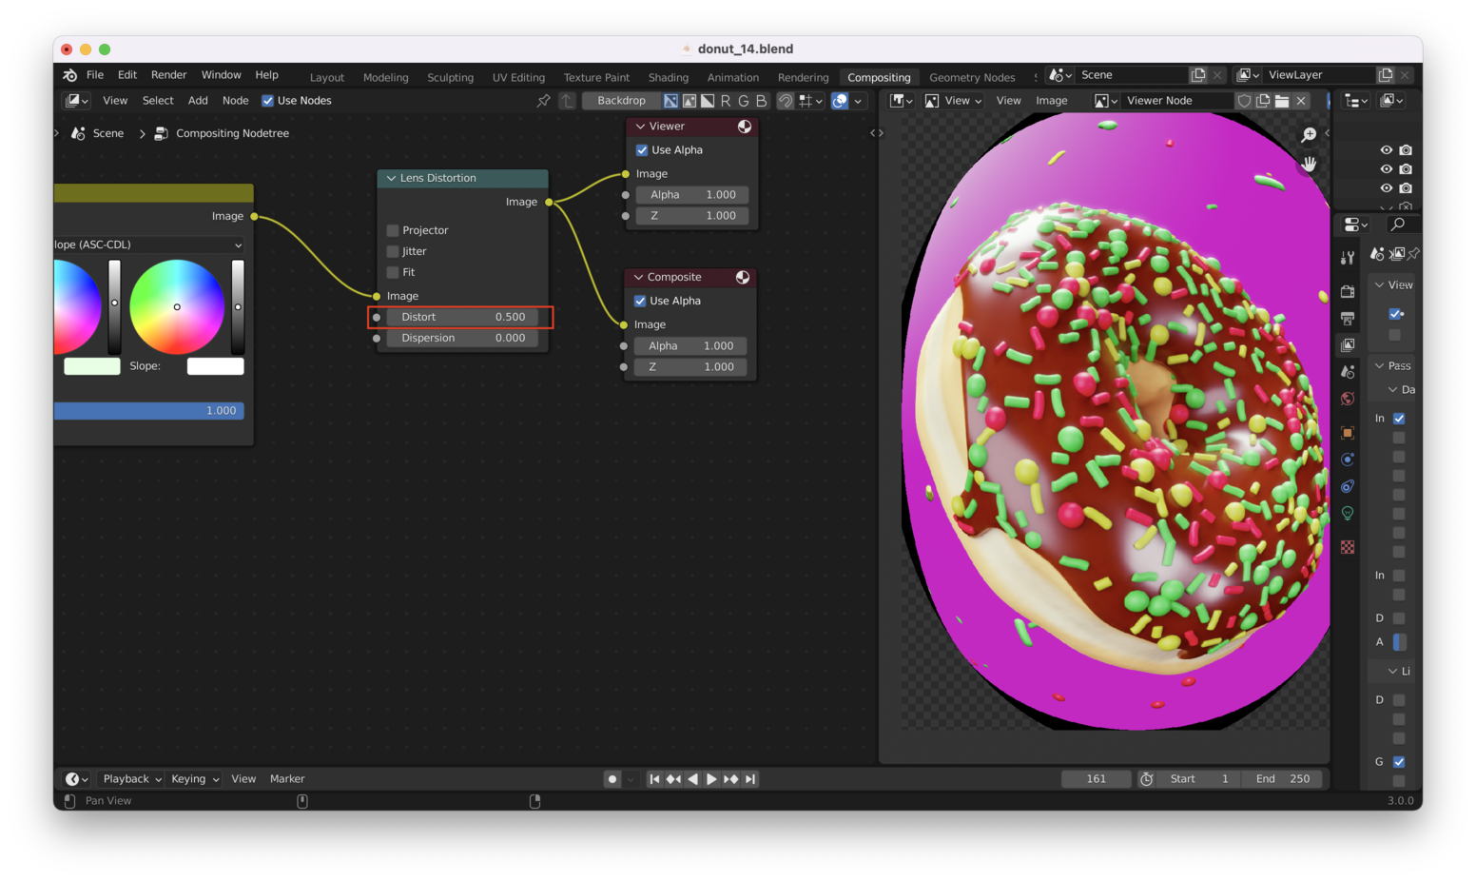Disable the Use Nodes checkbox
This screenshot has height=881, width=1476.
268,101
